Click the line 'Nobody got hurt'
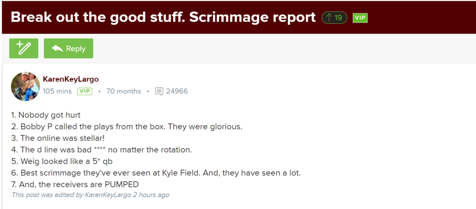This screenshot has width=476, height=209. pyautogui.click(x=46, y=115)
